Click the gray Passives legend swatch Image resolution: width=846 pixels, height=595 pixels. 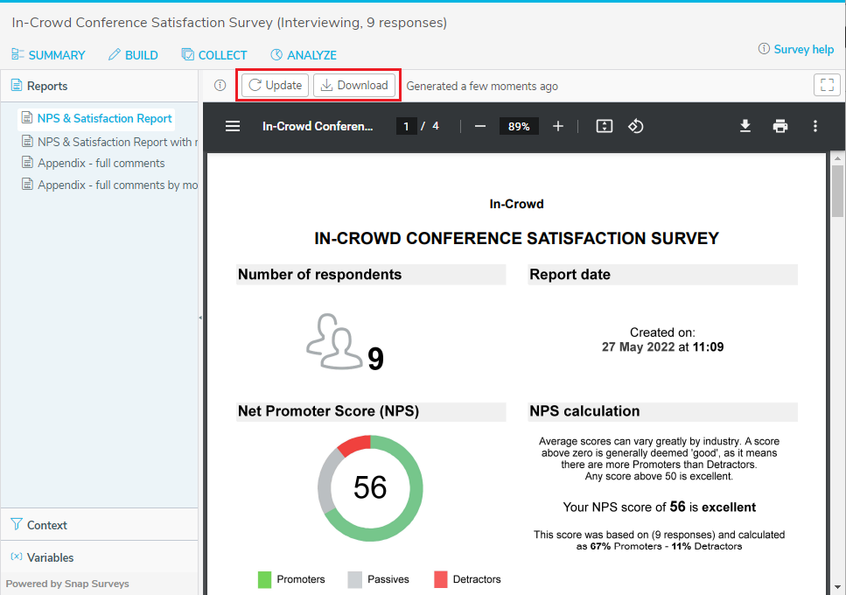355,579
